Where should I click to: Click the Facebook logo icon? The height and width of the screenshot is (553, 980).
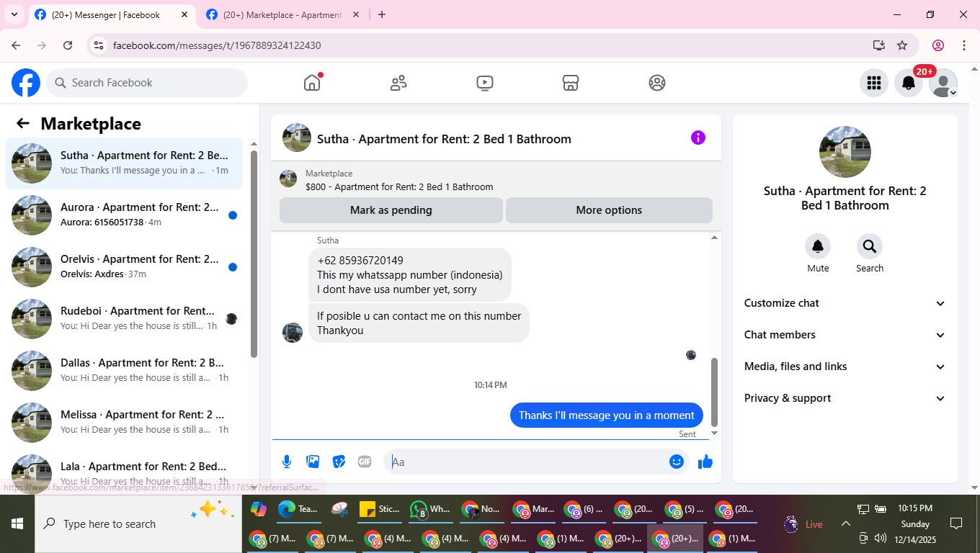(x=26, y=83)
